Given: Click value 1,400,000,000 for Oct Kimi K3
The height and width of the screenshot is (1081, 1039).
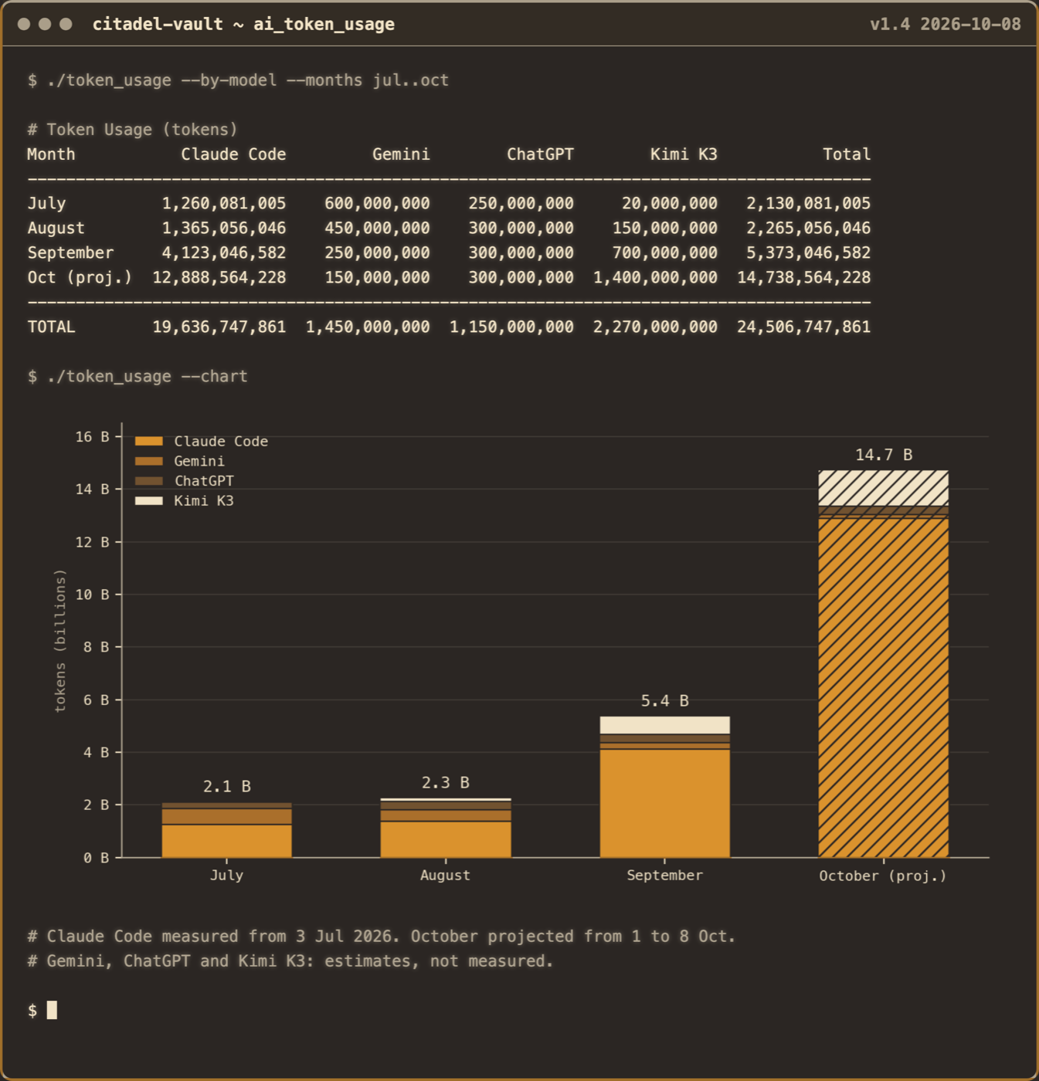Looking at the screenshot, I should pos(655,277).
